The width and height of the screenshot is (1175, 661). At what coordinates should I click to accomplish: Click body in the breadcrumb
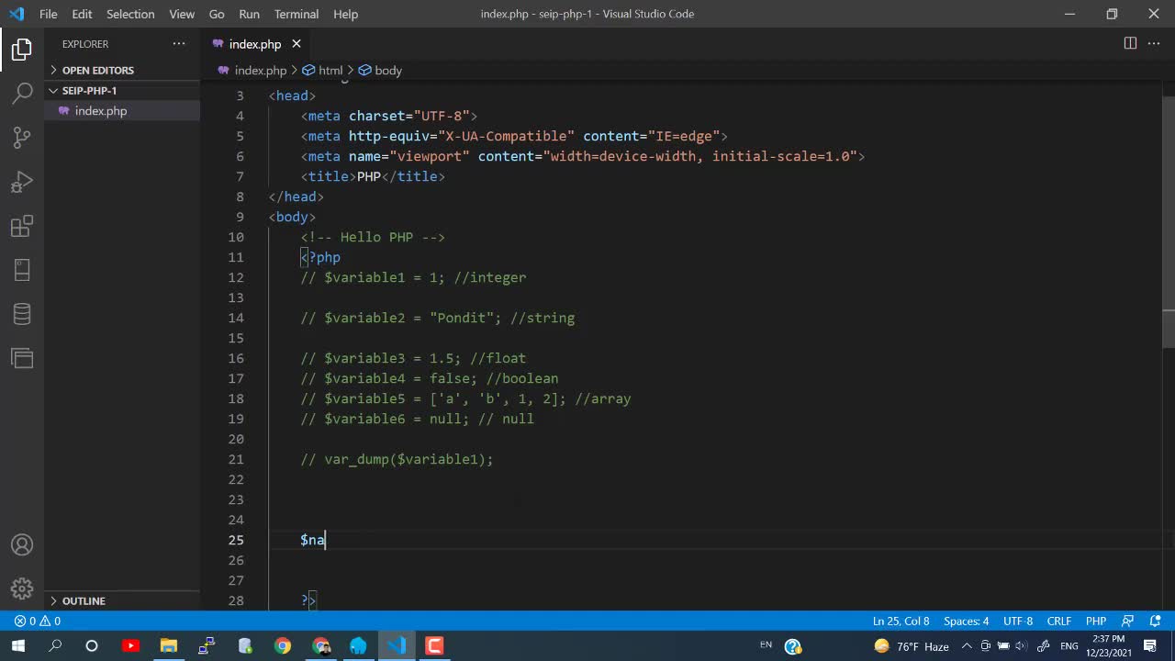(387, 70)
